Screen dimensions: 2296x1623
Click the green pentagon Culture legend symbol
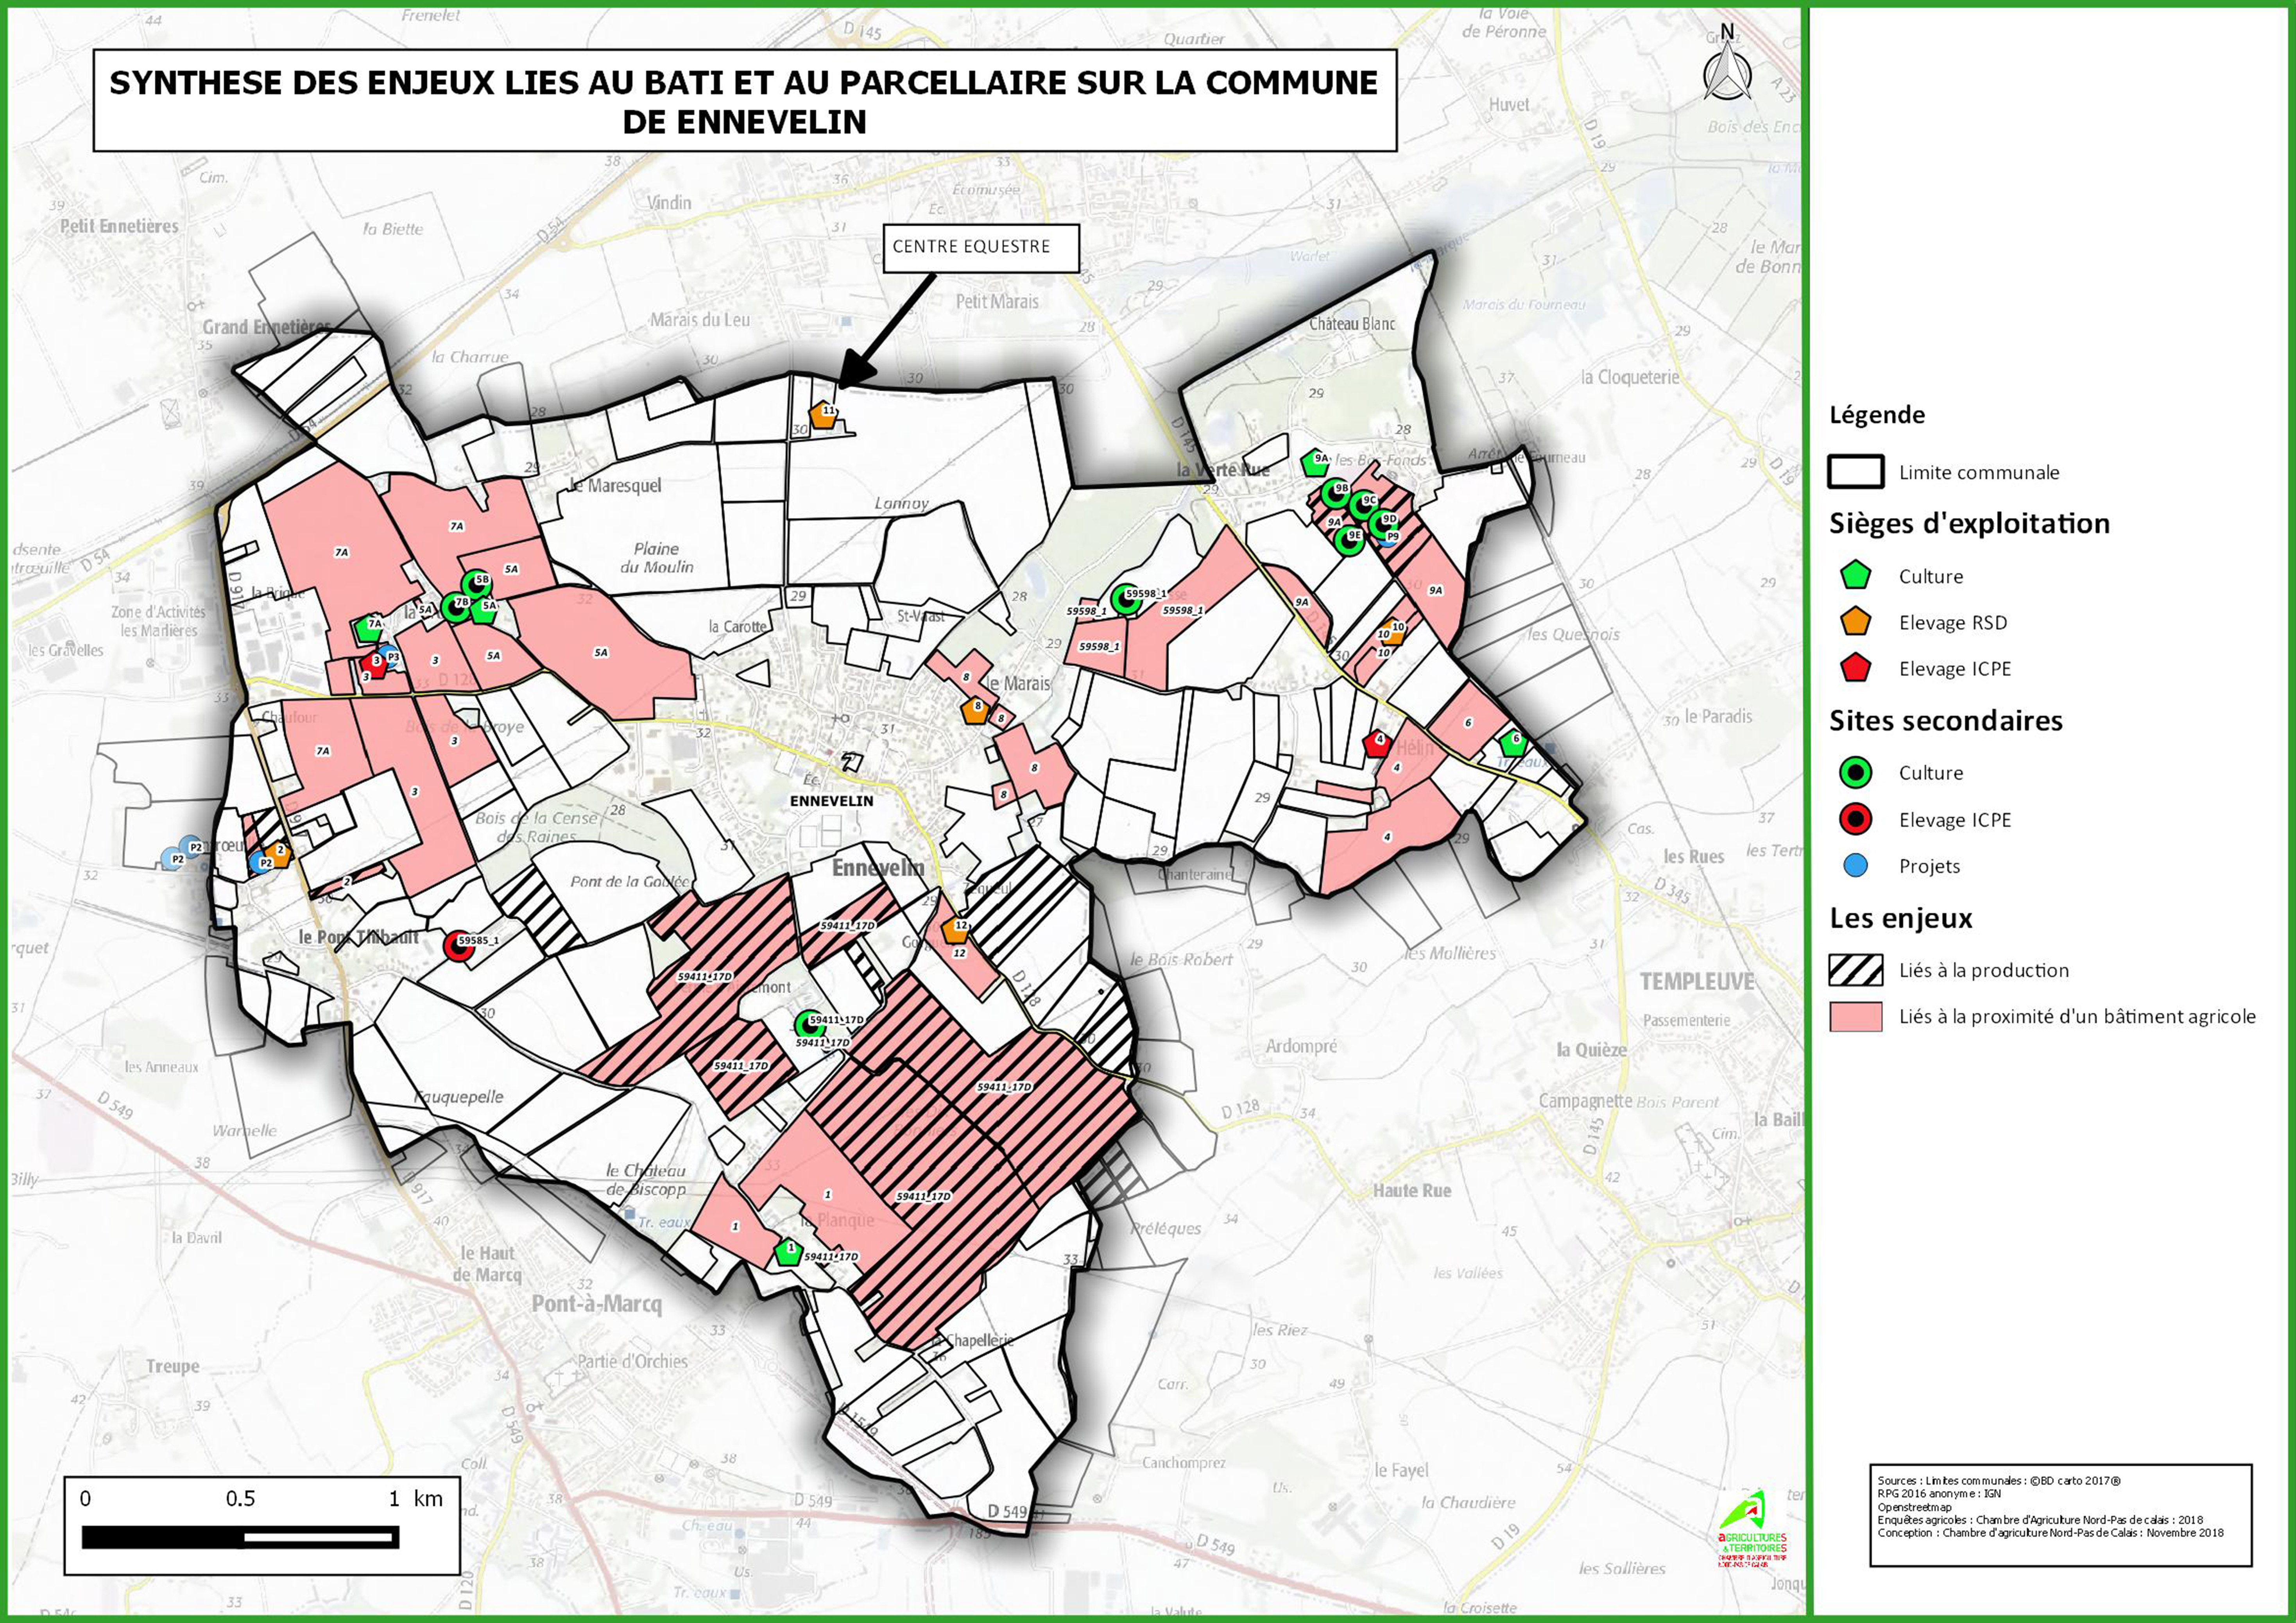tap(1855, 576)
